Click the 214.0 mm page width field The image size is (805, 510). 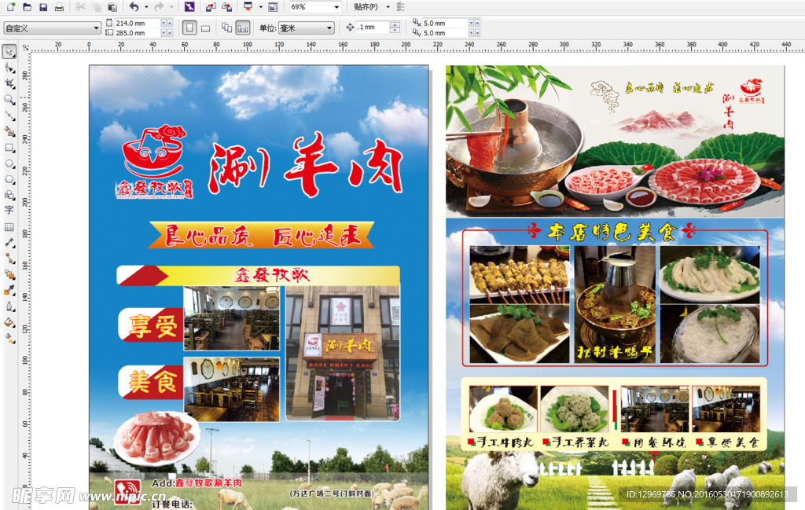[137, 23]
